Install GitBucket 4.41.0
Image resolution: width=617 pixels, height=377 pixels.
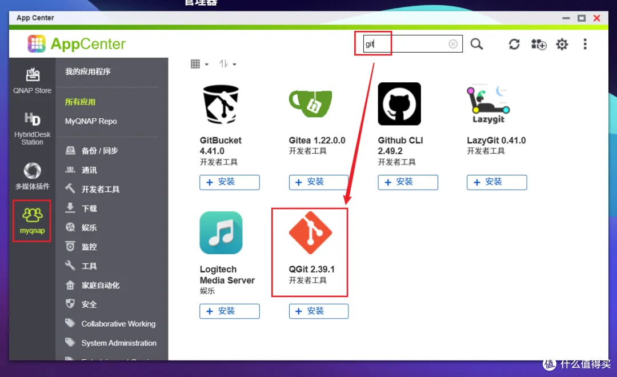point(230,182)
